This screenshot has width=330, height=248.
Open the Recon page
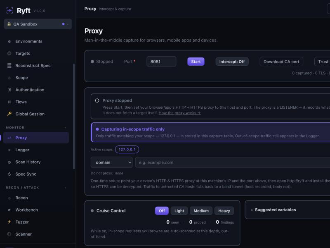(36, 198)
